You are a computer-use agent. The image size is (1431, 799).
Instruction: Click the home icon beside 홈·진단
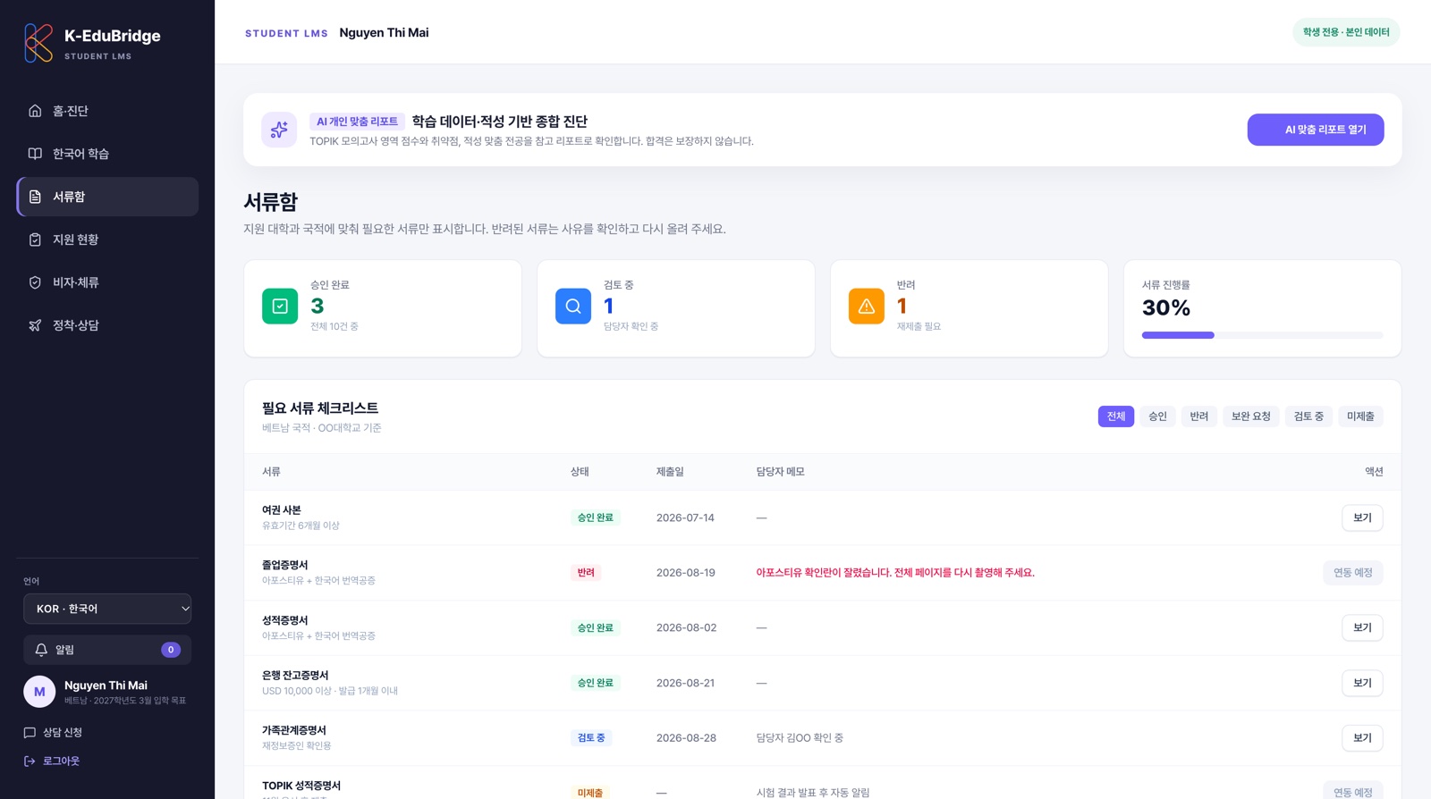(35, 111)
